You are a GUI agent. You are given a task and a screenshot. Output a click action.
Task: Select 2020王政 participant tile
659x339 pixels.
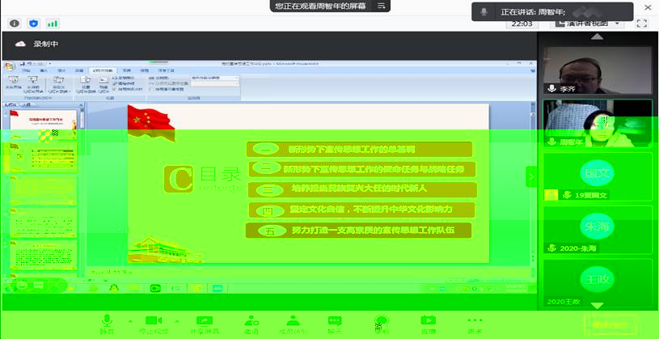pos(598,283)
